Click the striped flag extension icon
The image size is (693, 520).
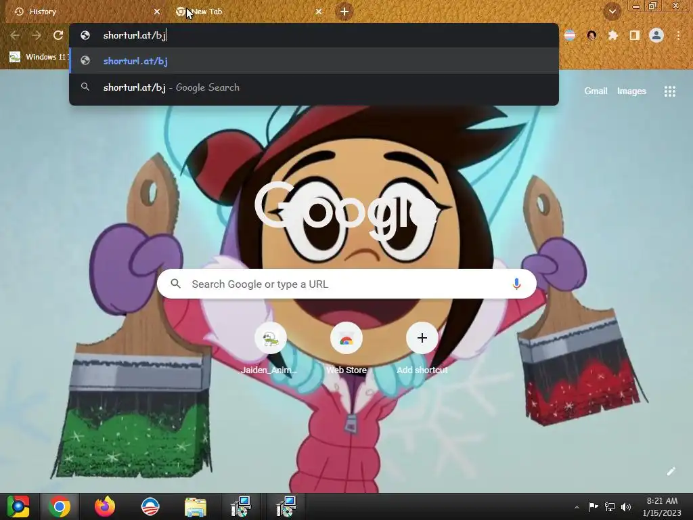pos(570,35)
